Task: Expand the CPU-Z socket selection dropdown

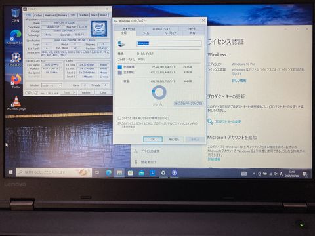Action: pos(52,85)
